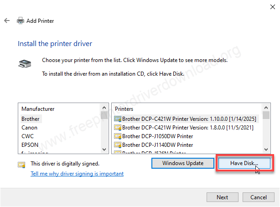Click the Add Printer title icon
280x207 pixels.
[x=21, y=21]
